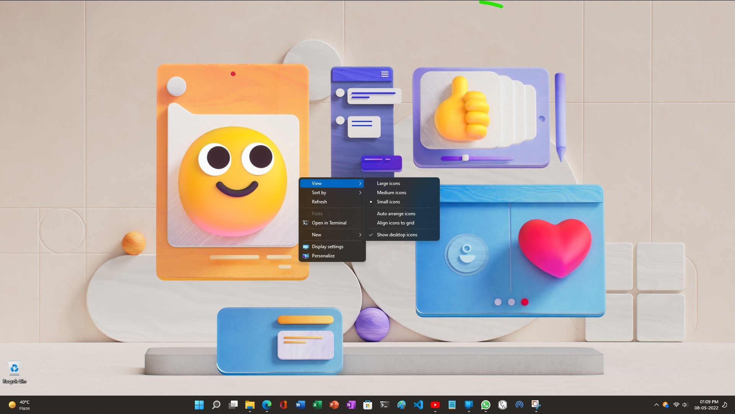Open Task View from the taskbar
Screen dimensions: 735x414
coord(233,405)
